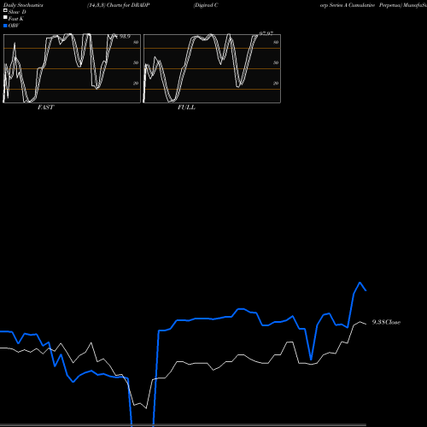Image resolution: width=427 pixels, height=427 pixels.
Task: Click the 98.9 value on FAST chart
Action: click(x=125, y=37)
